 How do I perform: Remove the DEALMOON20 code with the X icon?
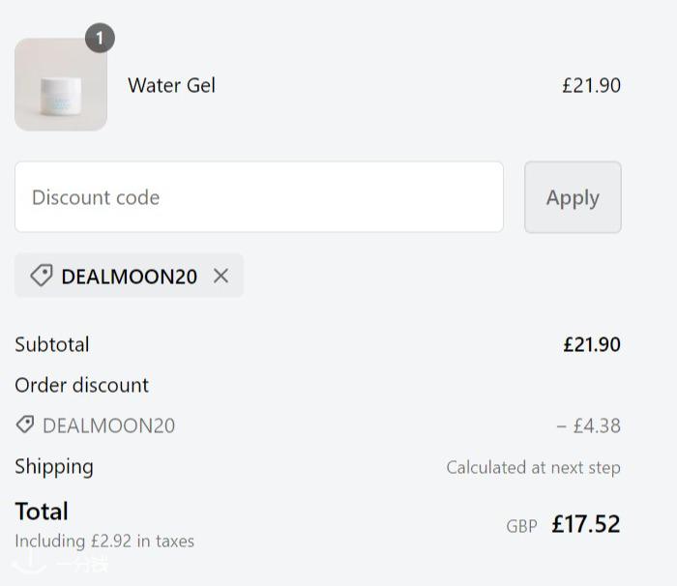point(221,277)
